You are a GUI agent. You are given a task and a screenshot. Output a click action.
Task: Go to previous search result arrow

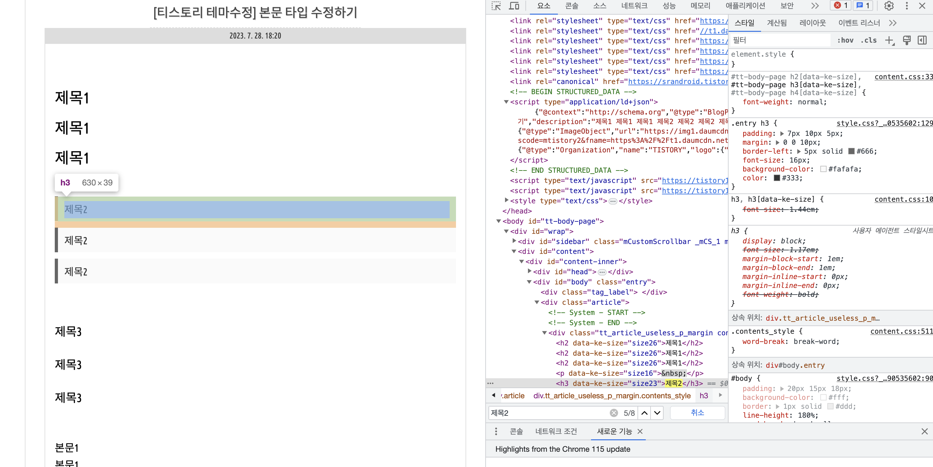tap(644, 413)
